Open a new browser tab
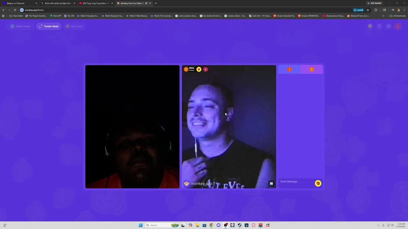This screenshot has width=408, height=229. coord(156,3)
